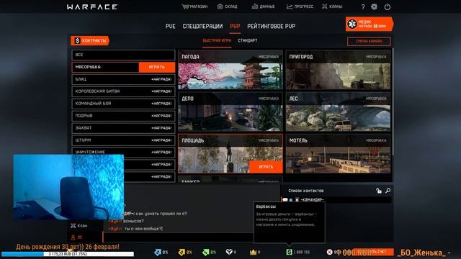Choose the Пригород map thumbnail

(338, 70)
